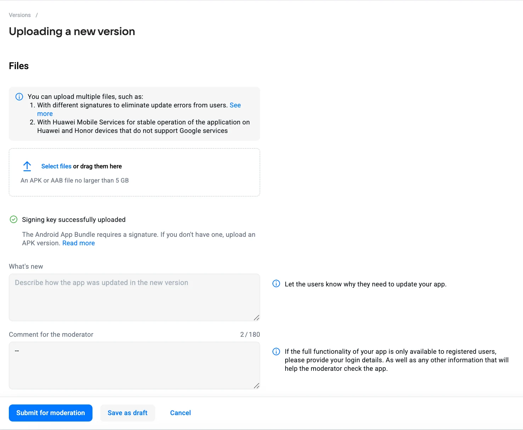Click the 'Uploading a new version' heading
The height and width of the screenshot is (430, 523).
[x=72, y=32]
